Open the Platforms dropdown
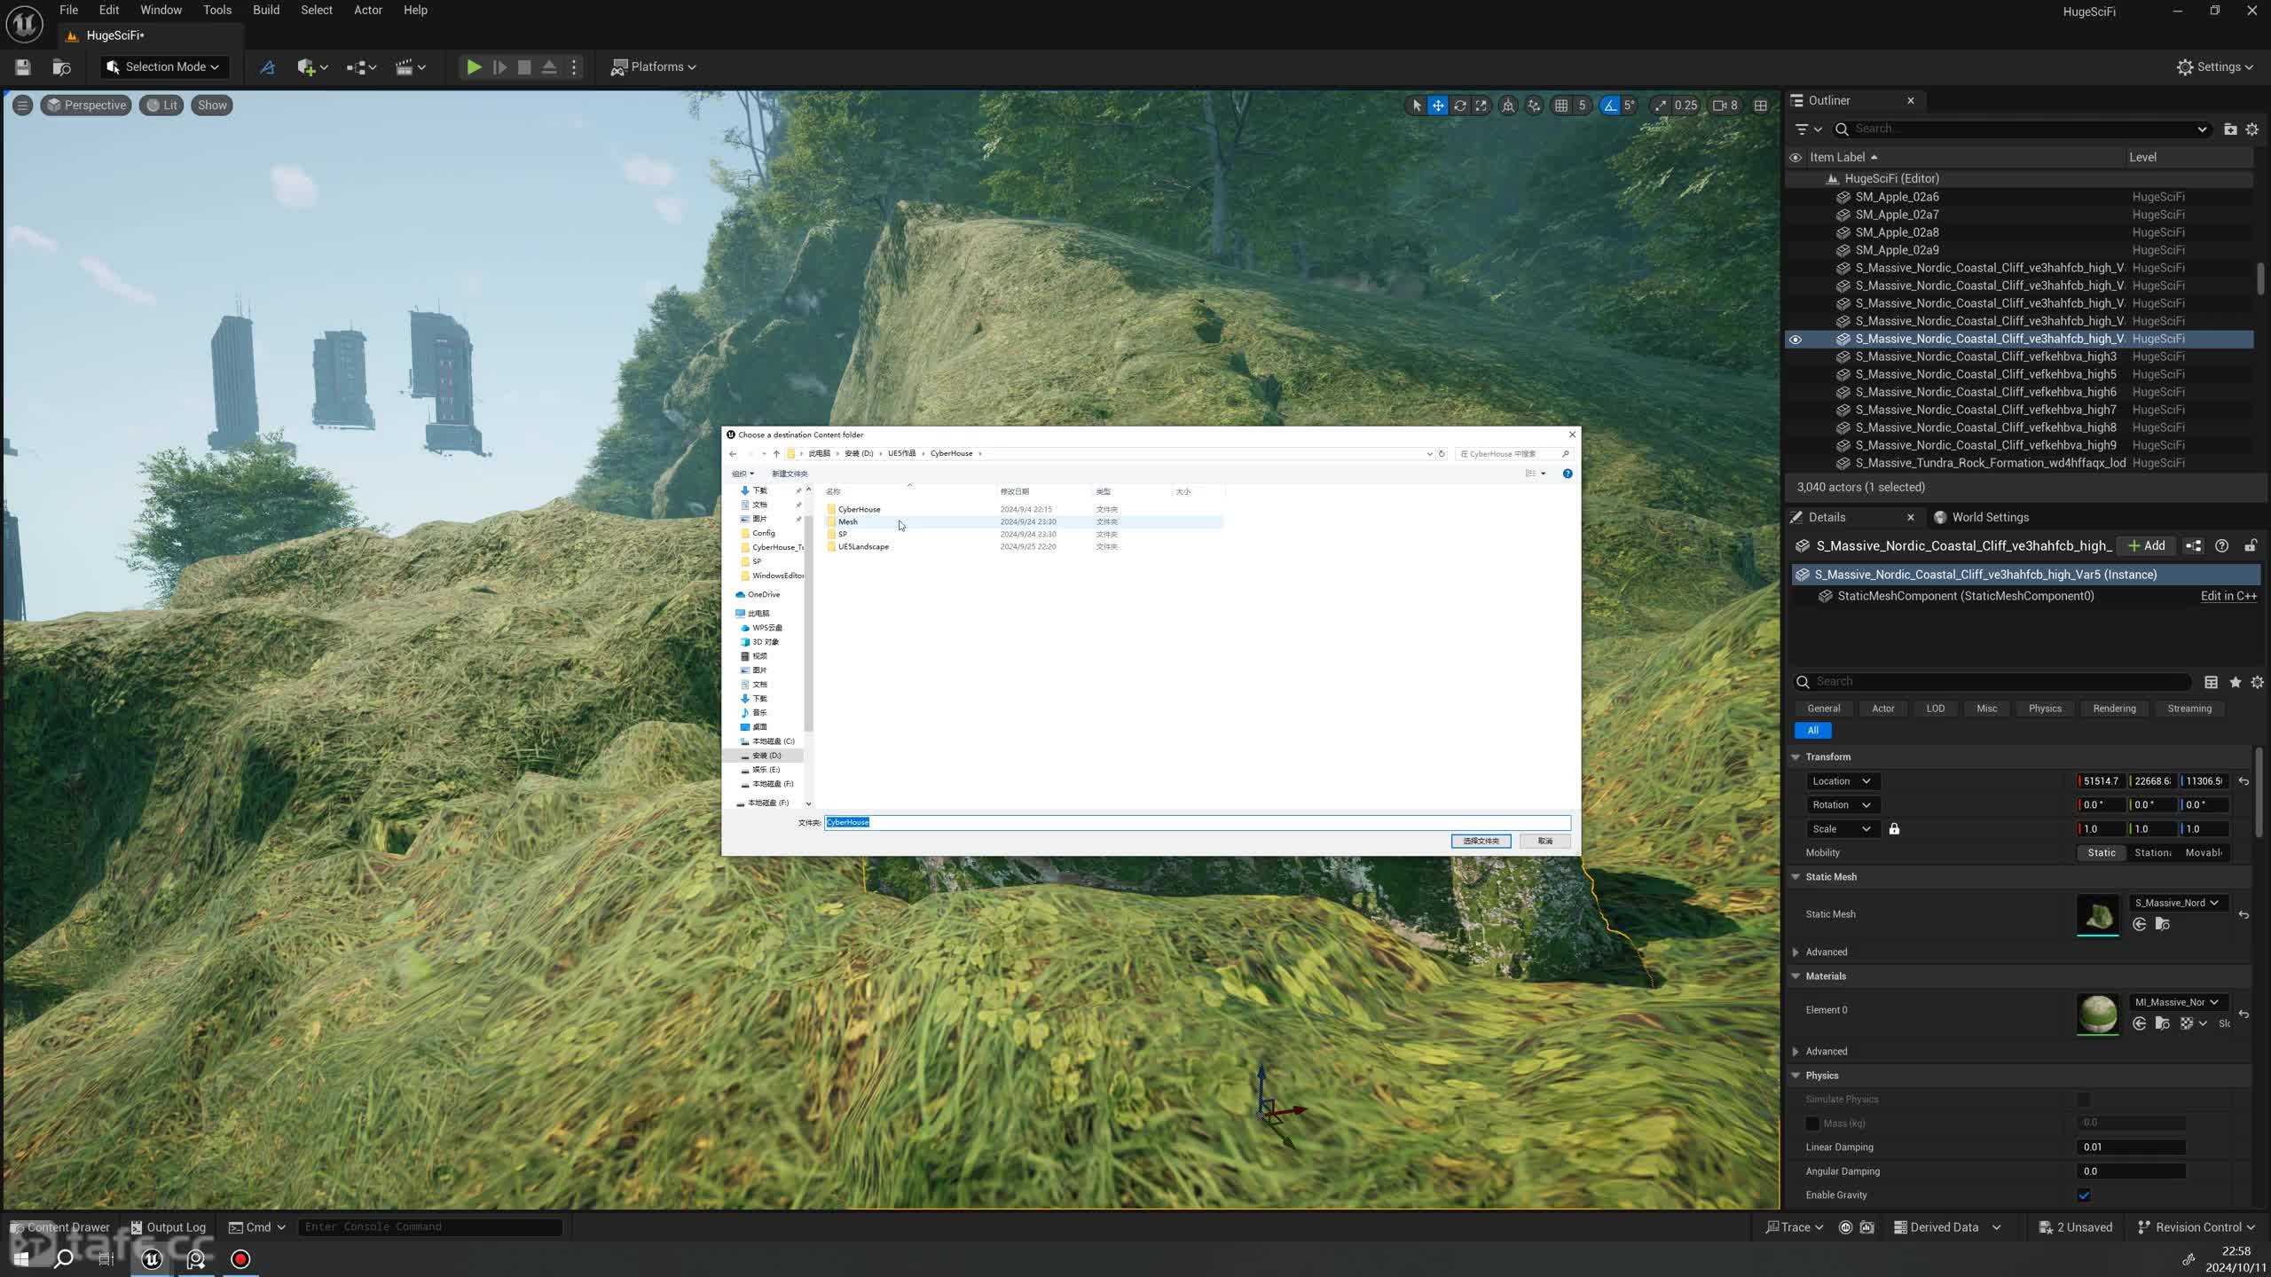 [x=654, y=67]
